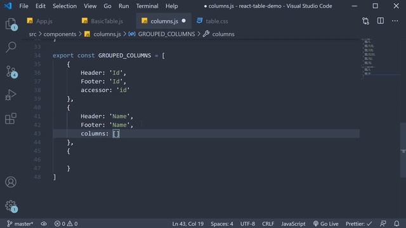Open the Selection menu
This screenshot has width=406, height=228.
point(65,6)
